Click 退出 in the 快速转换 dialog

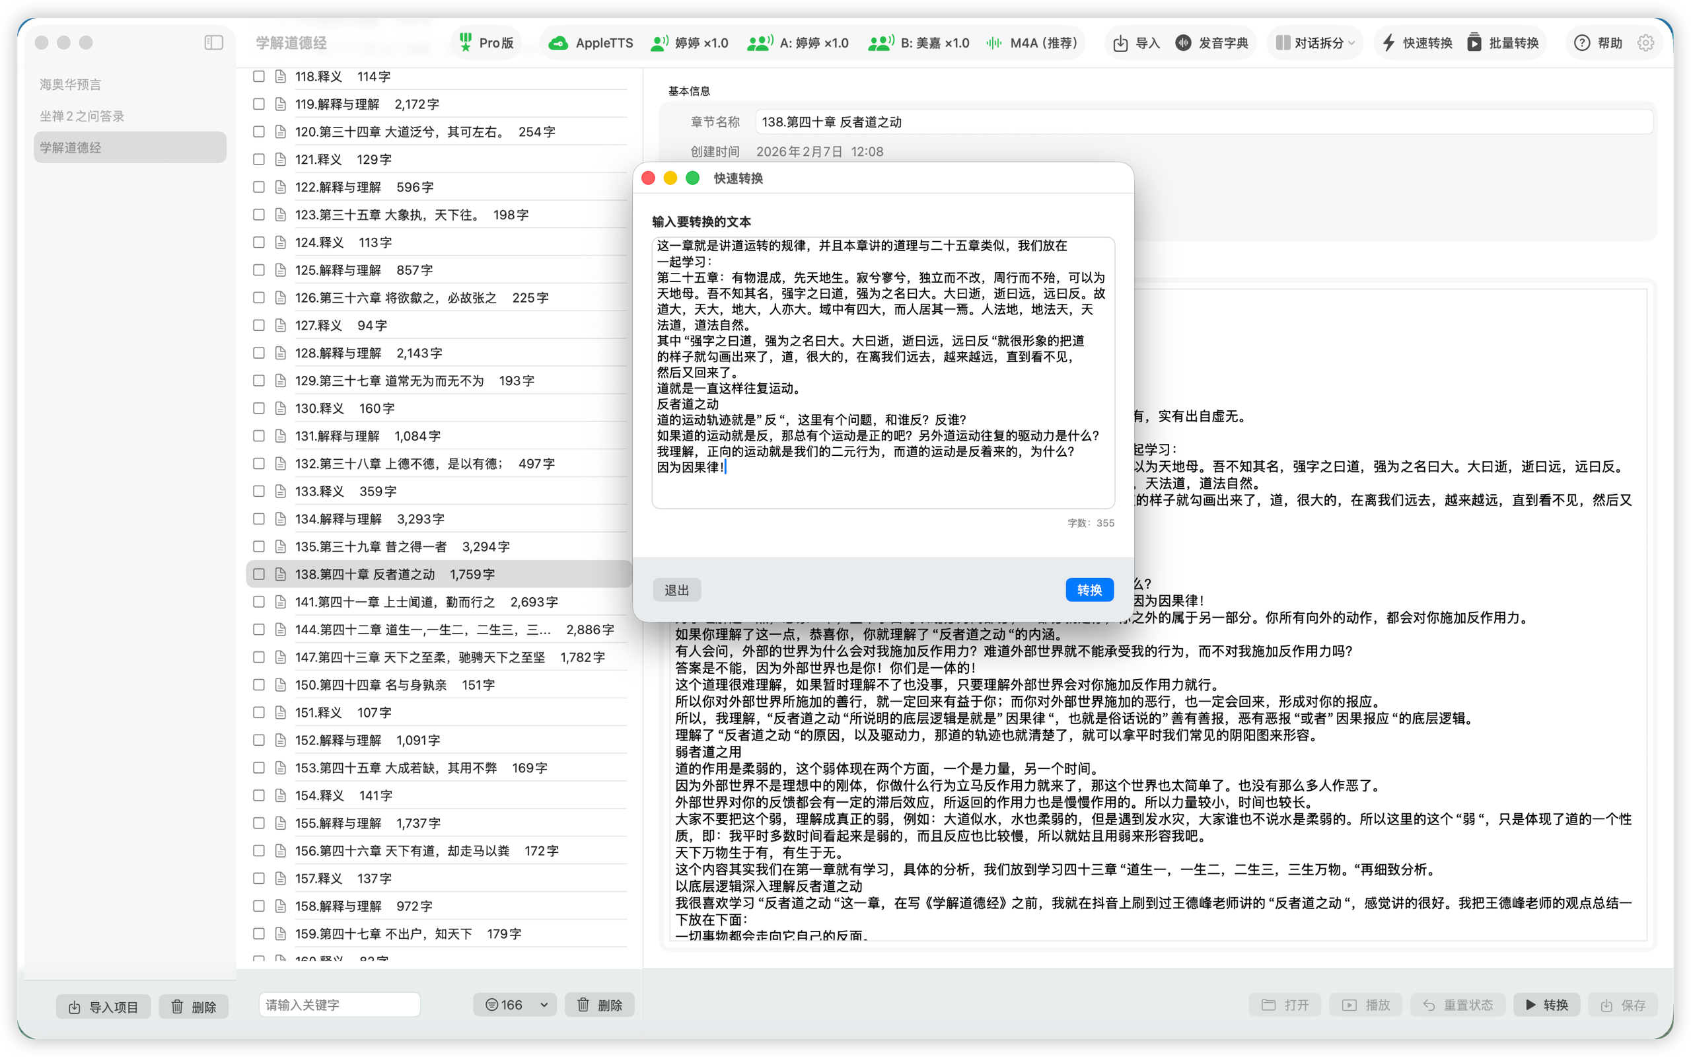pos(676,590)
